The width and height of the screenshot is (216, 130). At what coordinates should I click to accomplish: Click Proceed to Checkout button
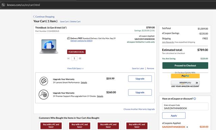point(185,66)
